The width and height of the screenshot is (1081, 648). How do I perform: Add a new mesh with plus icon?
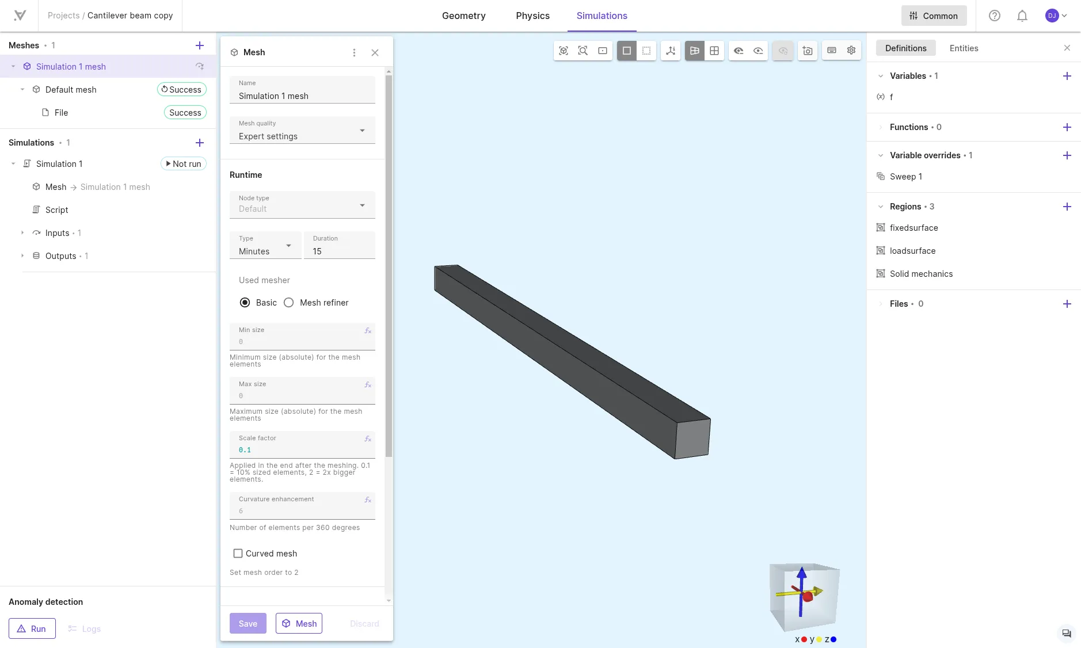(x=200, y=45)
